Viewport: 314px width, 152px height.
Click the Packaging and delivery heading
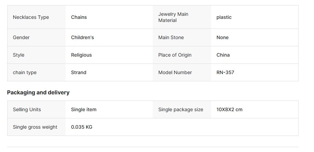[38, 92]
